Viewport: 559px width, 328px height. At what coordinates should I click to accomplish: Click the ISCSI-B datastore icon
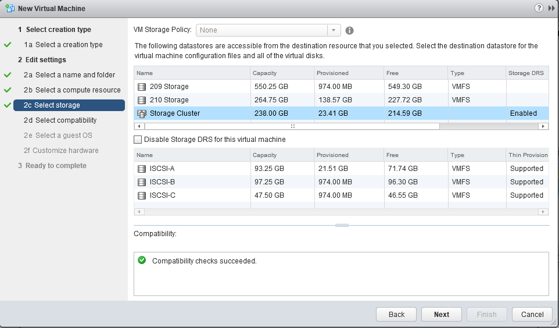pyautogui.click(x=142, y=182)
